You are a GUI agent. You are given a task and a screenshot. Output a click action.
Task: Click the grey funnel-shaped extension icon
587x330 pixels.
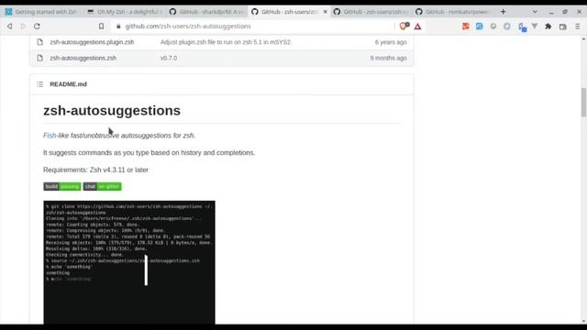pyautogui.click(x=535, y=27)
